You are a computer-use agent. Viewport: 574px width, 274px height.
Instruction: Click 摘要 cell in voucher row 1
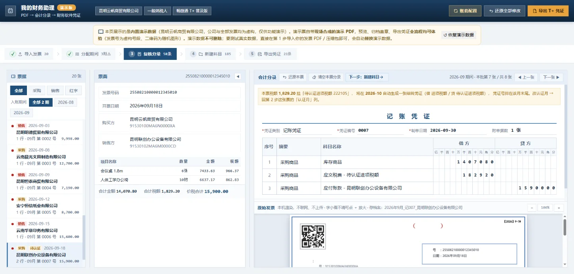coord(298,162)
